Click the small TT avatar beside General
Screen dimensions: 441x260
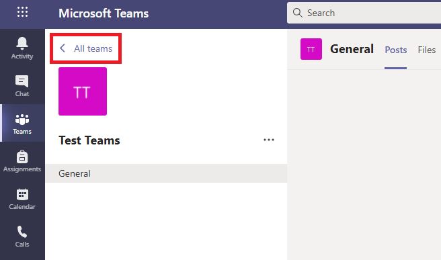point(311,49)
